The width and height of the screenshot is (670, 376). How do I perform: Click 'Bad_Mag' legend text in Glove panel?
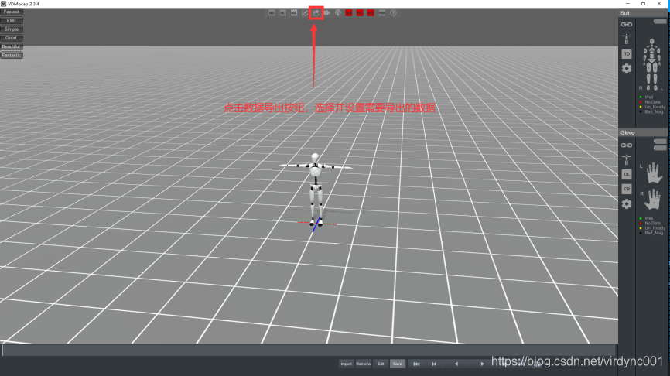tap(654, 233)
